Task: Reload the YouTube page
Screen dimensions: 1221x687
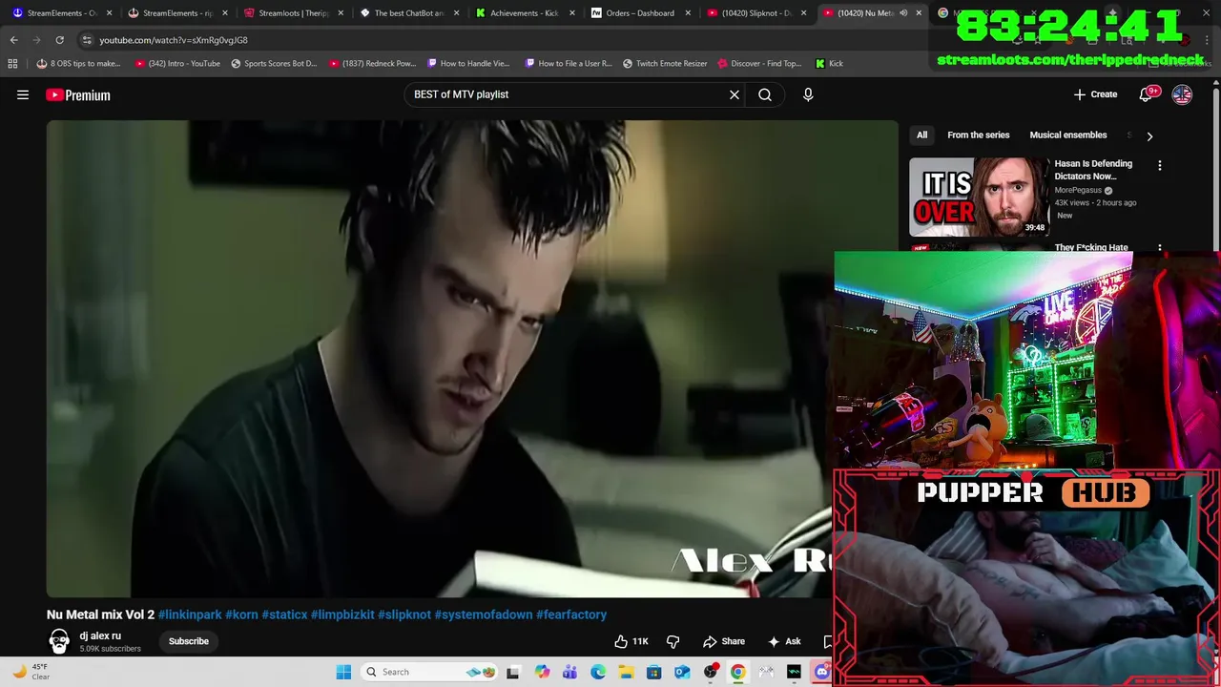Action: pyautogui.click(x=59, y=40)
